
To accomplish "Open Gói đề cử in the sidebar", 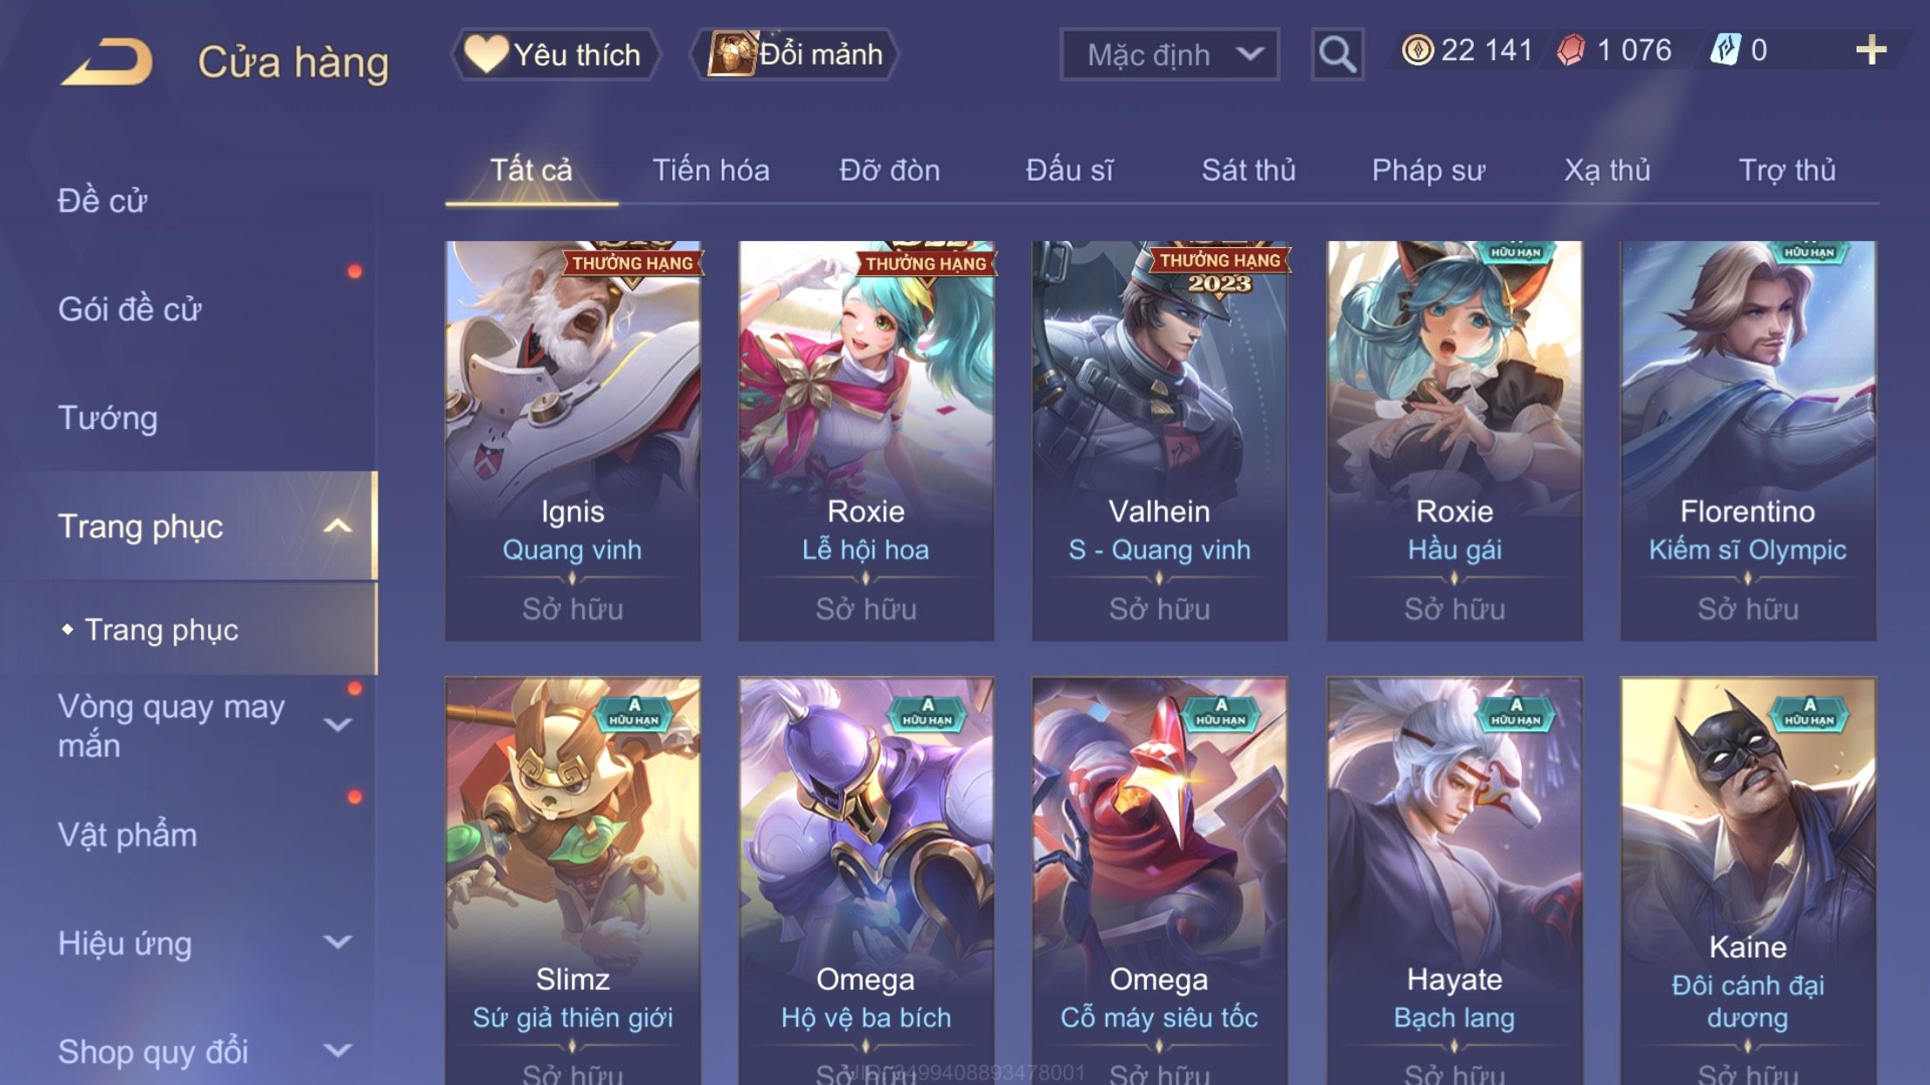I will point(129,309).
